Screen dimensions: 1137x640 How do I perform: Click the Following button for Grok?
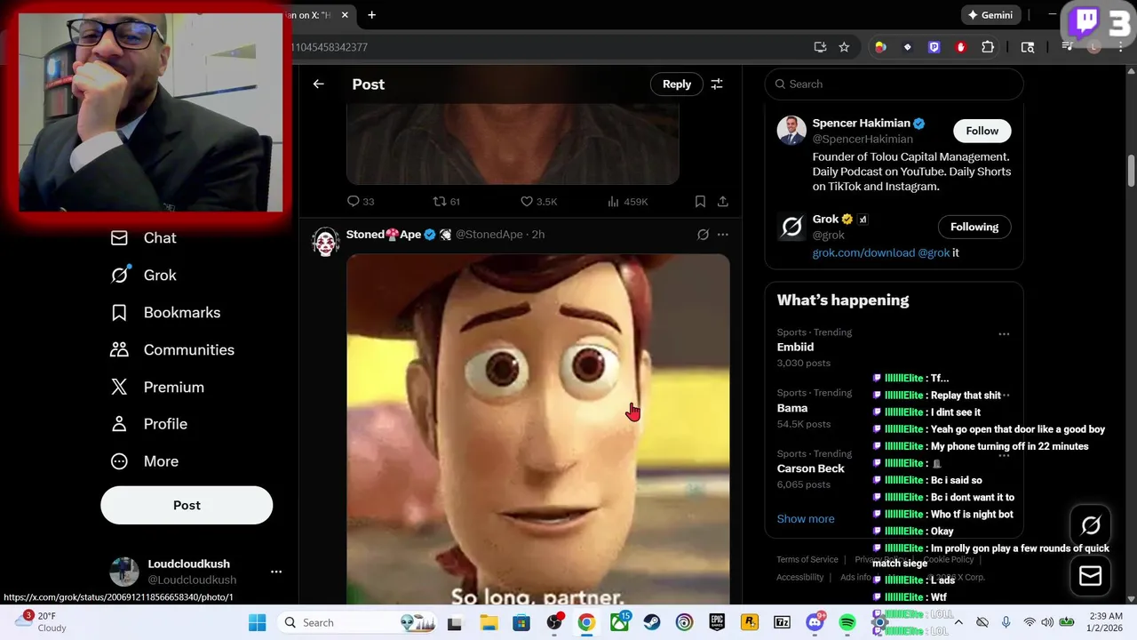974,227
